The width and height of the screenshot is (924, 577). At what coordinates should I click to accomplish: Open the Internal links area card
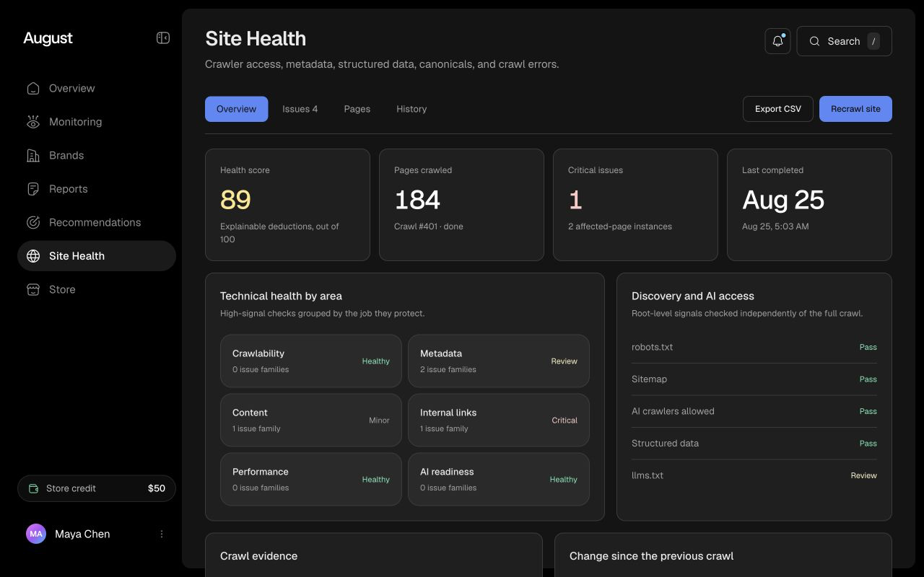(x=499, y=420)
